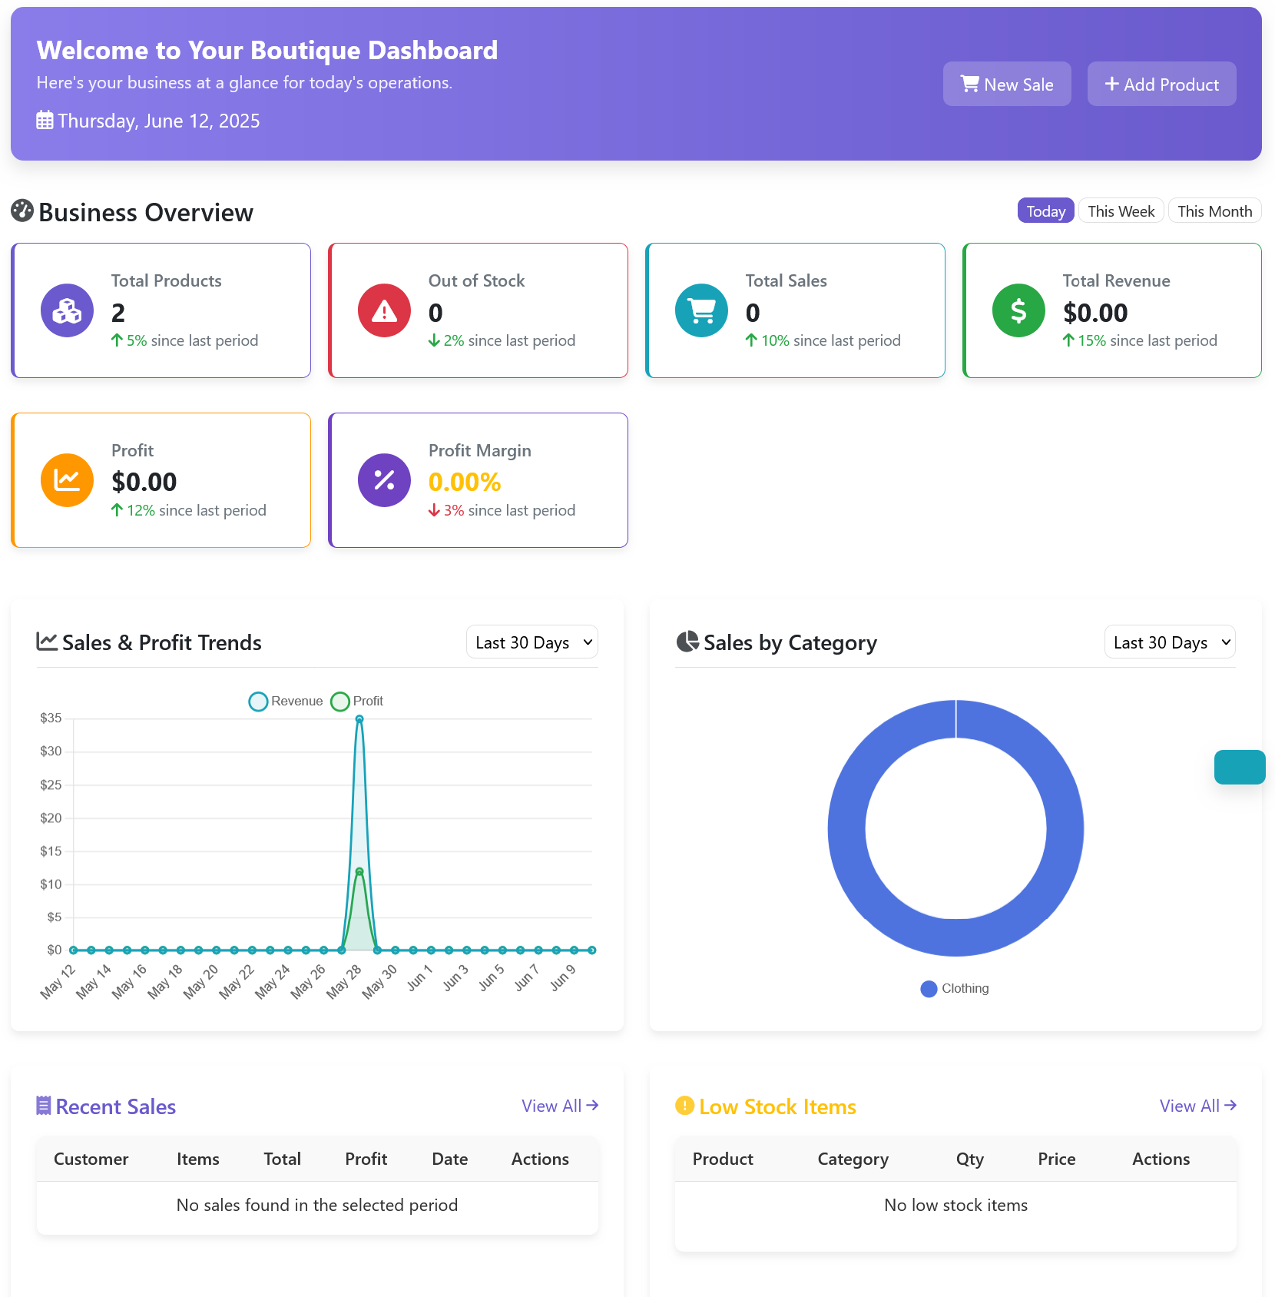This screenshot has width=1275, height=1297.
Task: Click the Low Stock Items warning icon
Action: 684,1106
